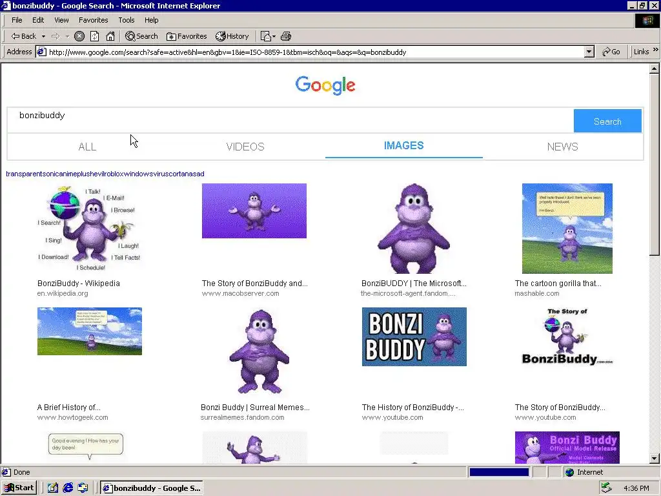The height and width of the screenshot is (496, 661).
Task: Go to the Home page icon
Action: click(x=110, y=36)
